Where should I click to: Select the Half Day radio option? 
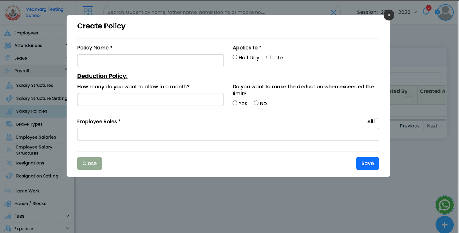pyautogui.click(x=235, y=57)
